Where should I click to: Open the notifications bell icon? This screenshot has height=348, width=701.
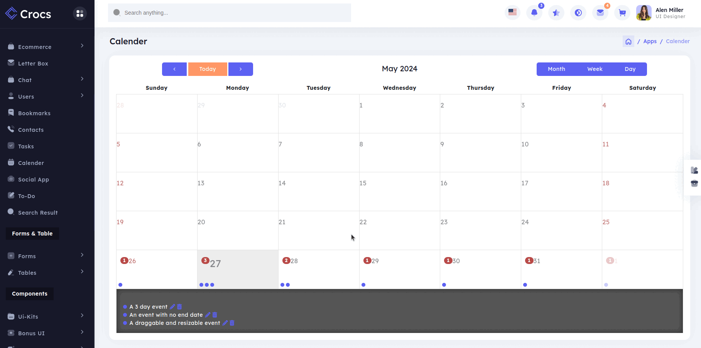pyautogui.click(x=534, y=13)
